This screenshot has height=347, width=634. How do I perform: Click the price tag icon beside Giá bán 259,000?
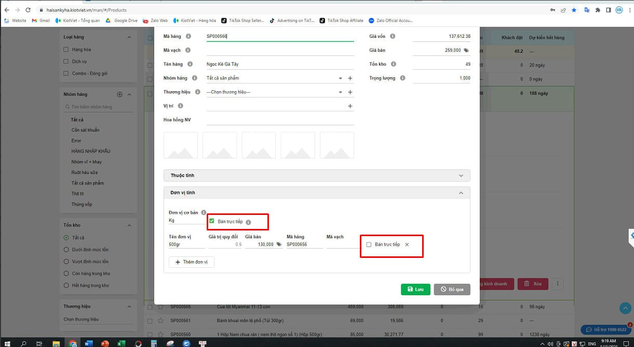point(466,50)
